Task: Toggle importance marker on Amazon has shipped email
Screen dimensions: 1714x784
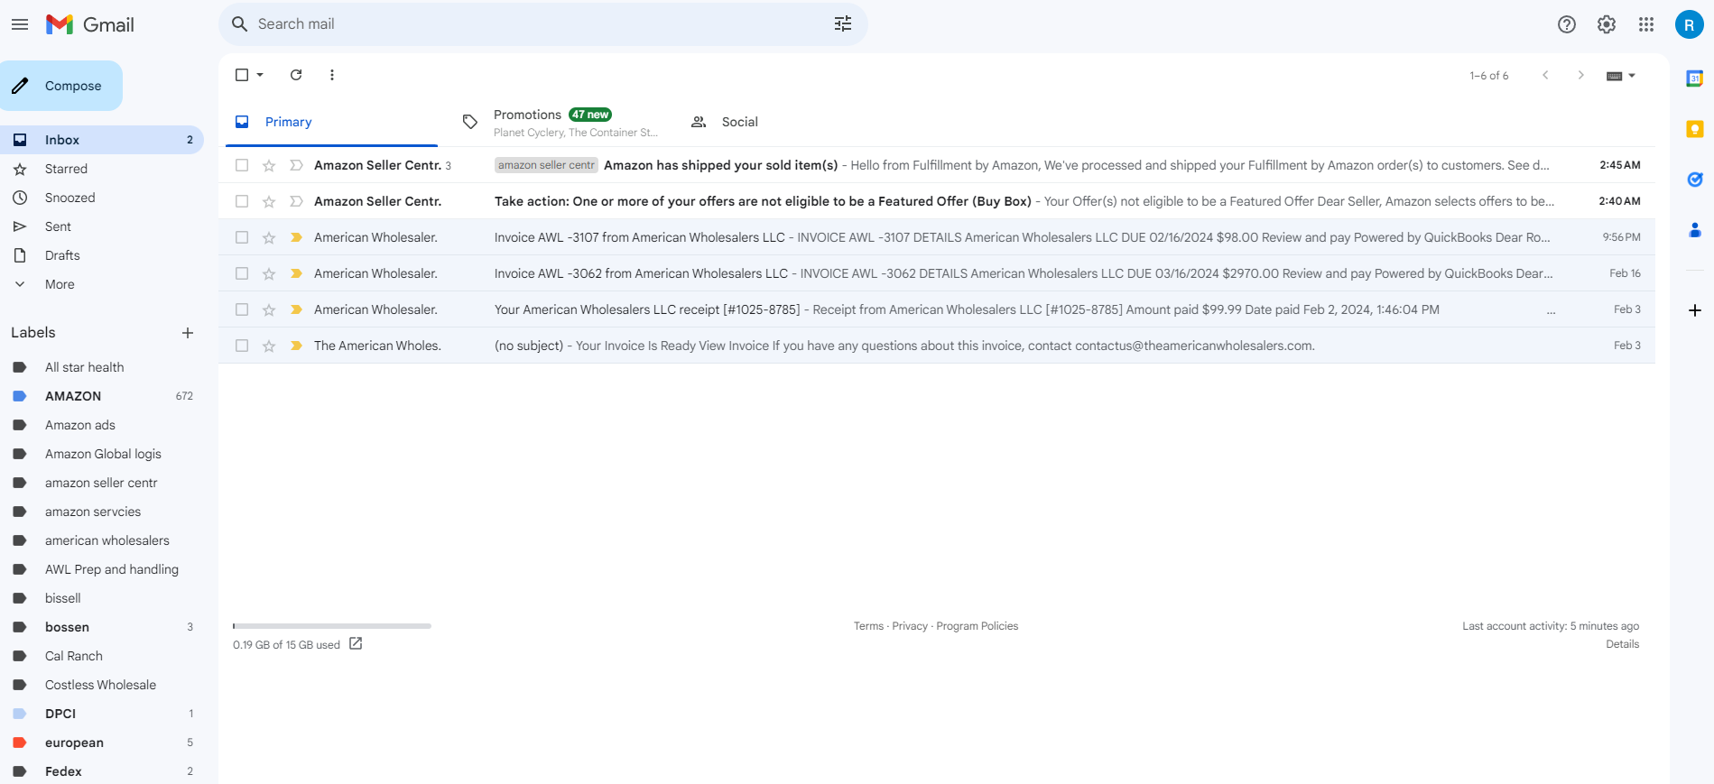Action: click(296, 165)
